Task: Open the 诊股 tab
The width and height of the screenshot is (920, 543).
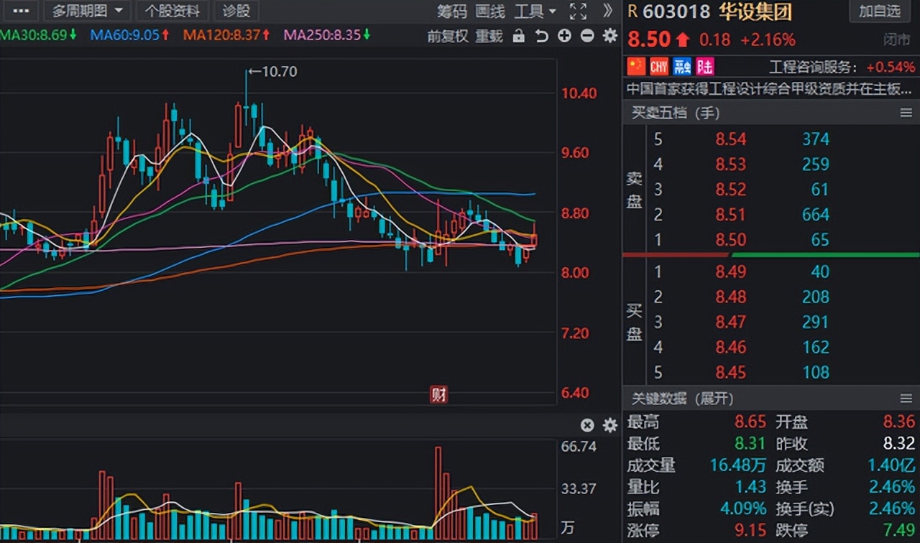Action: [236, 11]
